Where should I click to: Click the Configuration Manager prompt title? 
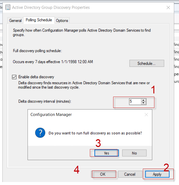pyautogui.click(x=51, y=115)
